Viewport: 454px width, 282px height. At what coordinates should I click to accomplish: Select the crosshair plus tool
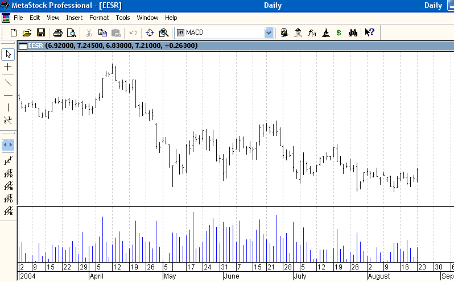tap(8, 67)
